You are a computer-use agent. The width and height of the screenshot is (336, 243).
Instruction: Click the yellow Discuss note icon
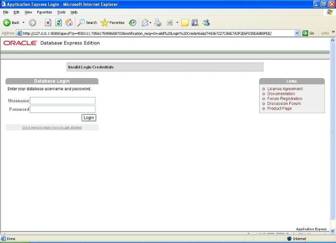185,23
